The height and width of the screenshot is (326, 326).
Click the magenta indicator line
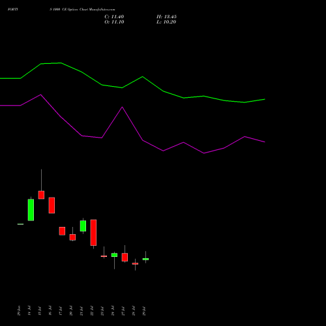tap(132, 124)
